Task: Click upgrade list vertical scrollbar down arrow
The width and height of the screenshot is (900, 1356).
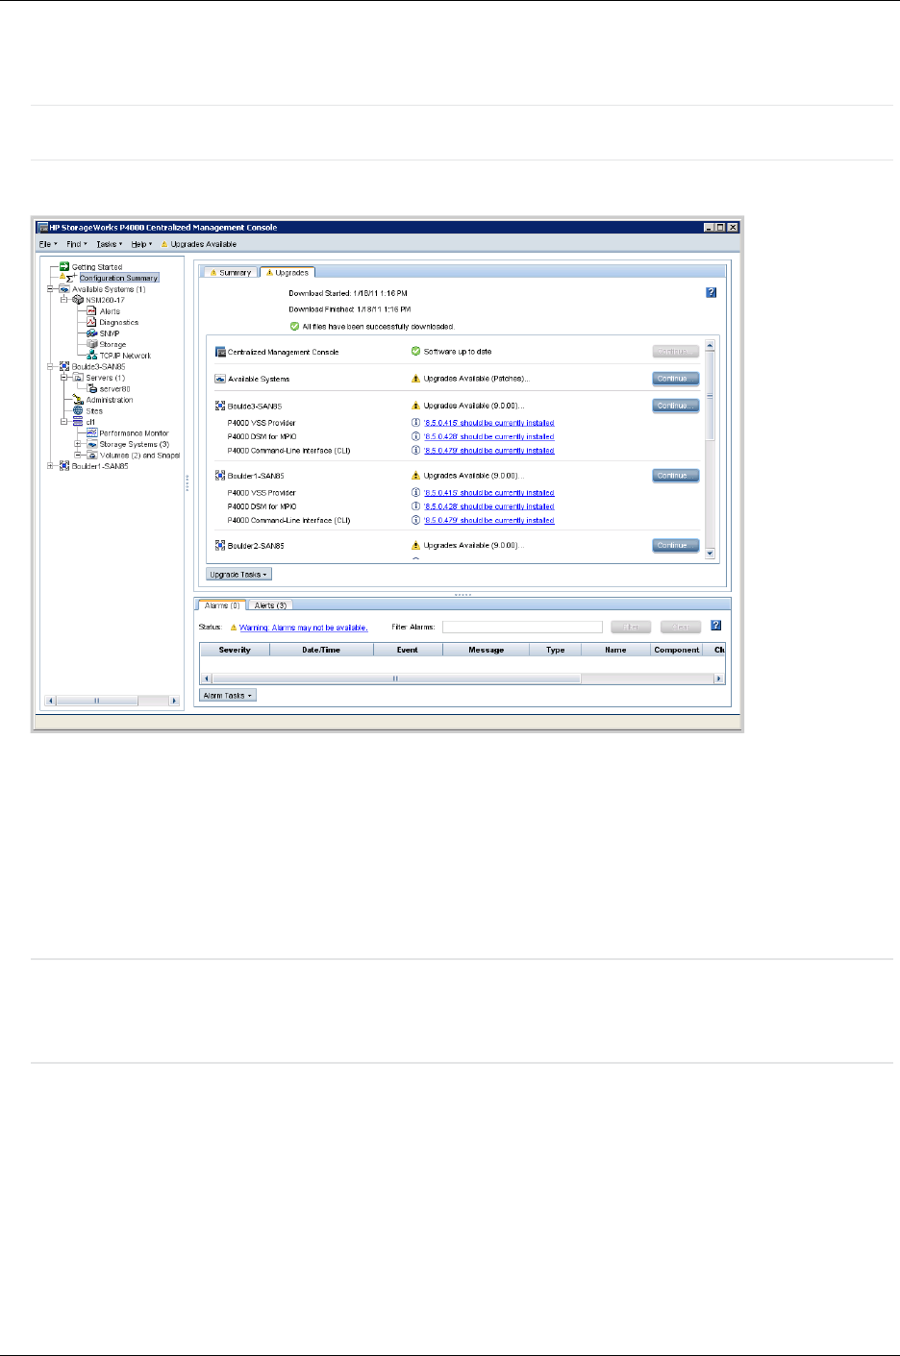Action: 711,554
